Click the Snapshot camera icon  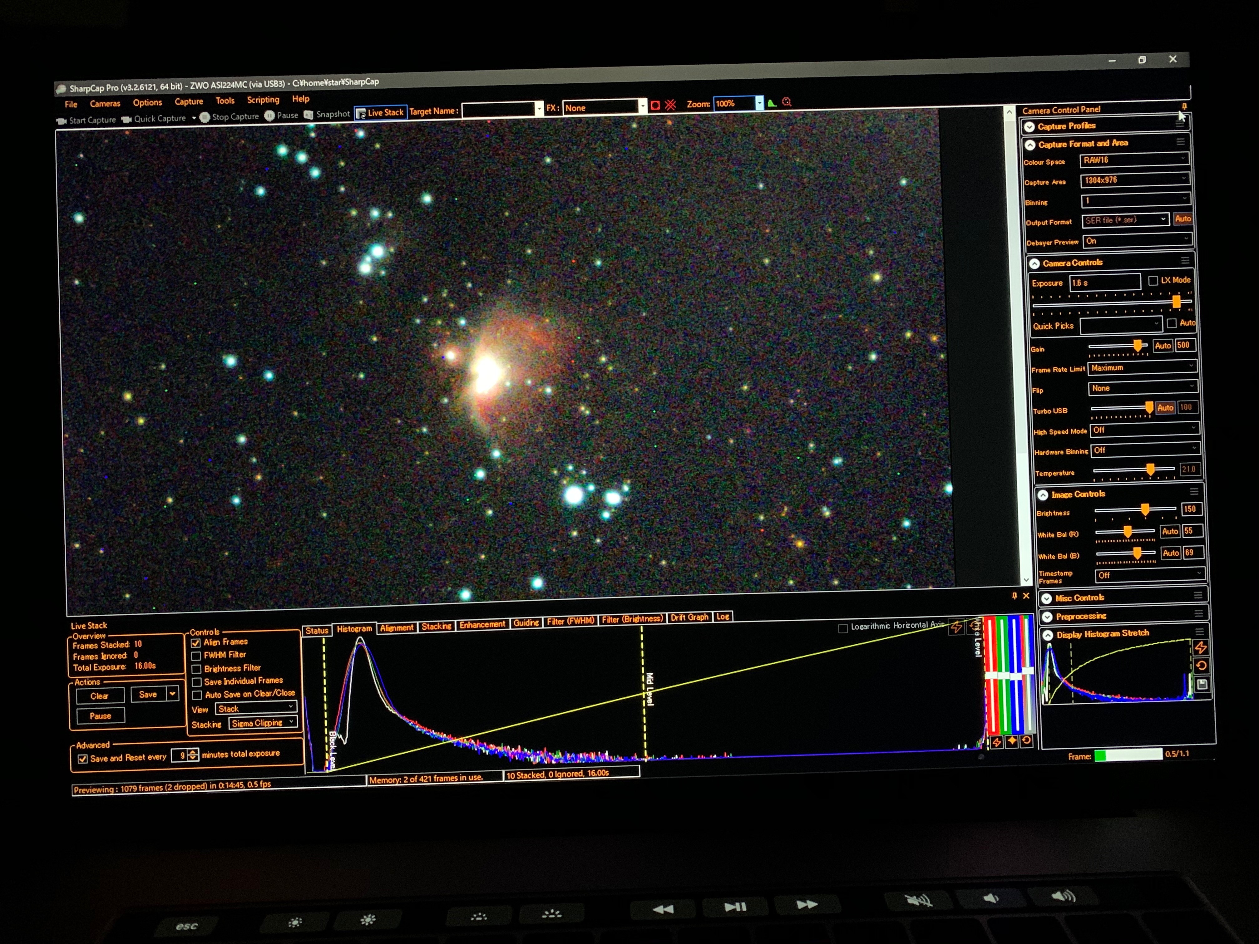click(308, 114)
